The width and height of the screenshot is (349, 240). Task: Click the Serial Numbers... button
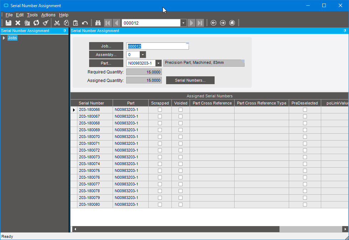coord(190,81)
